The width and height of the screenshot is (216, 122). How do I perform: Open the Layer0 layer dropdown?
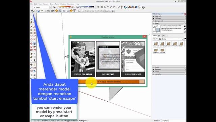[x=50, y=7]
